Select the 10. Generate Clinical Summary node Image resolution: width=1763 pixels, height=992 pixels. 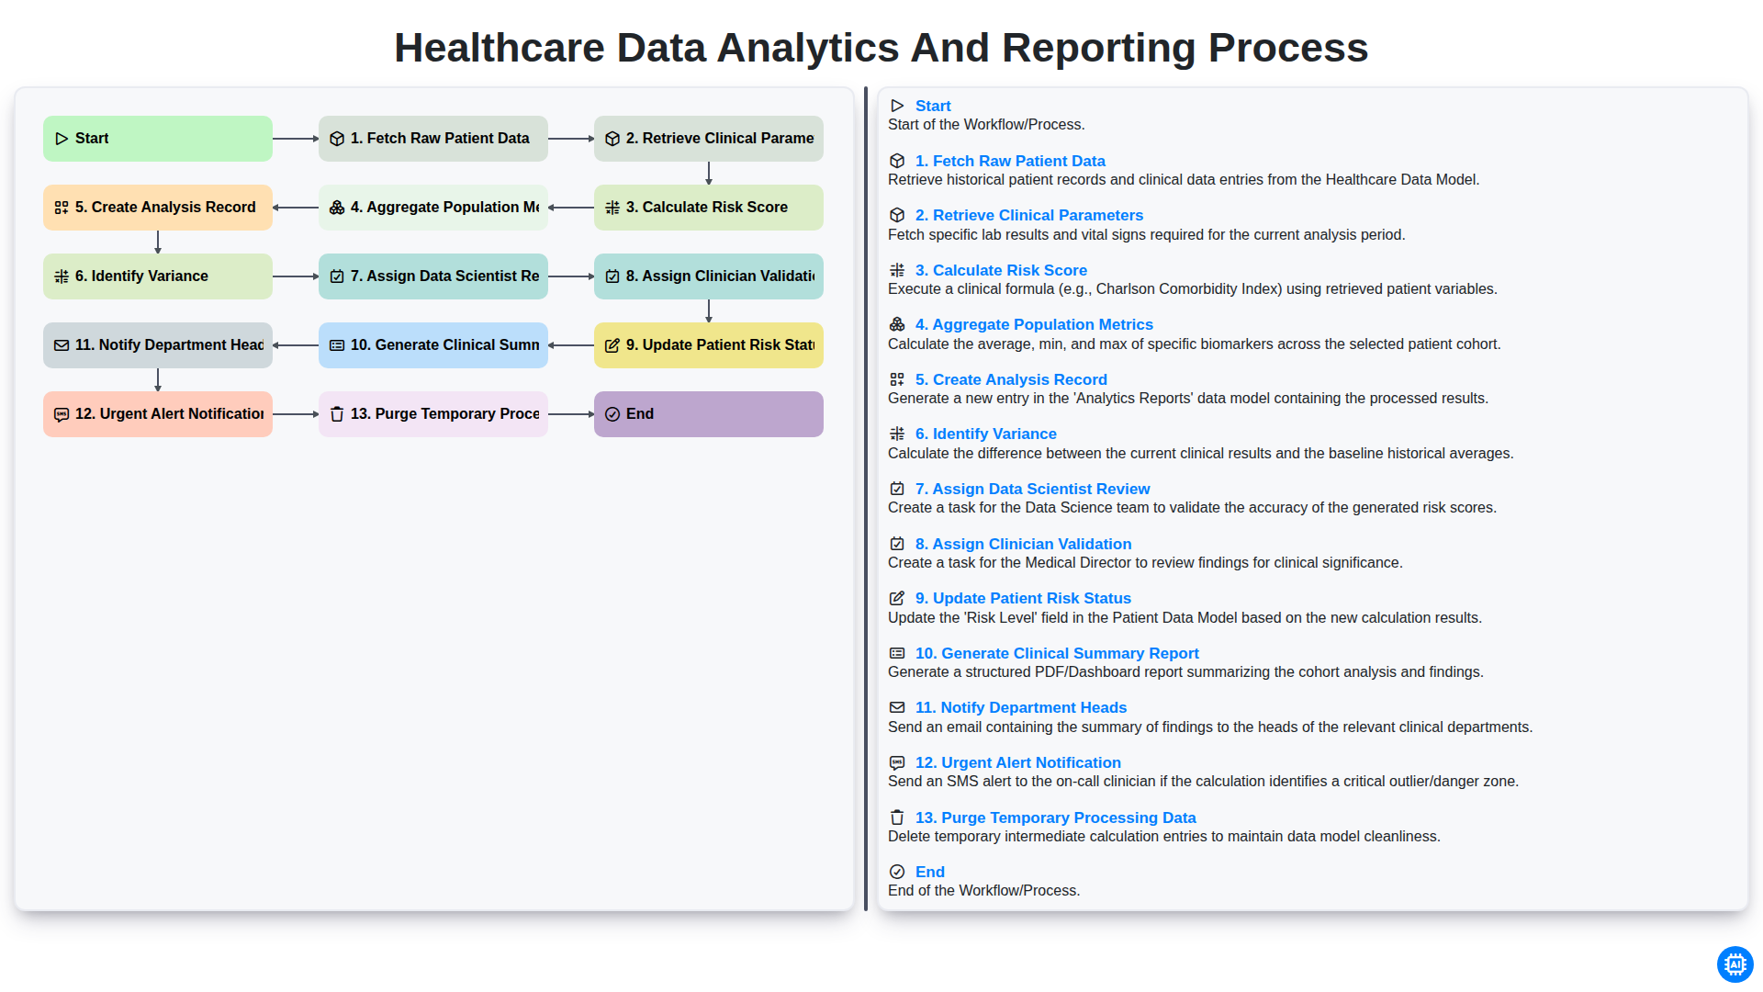coord(433,345)
